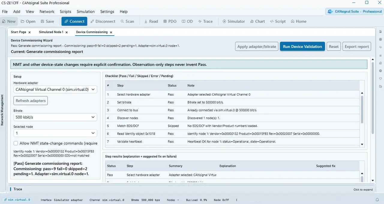The height and width of the screenshot is (204, 384).
Task: Click the sim.virtual.0 status bar indicator
Action: tap(17, 200)
